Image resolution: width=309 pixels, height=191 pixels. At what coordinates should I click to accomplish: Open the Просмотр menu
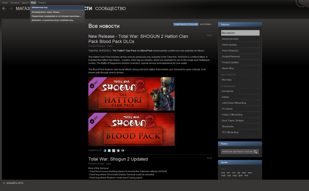15,3
